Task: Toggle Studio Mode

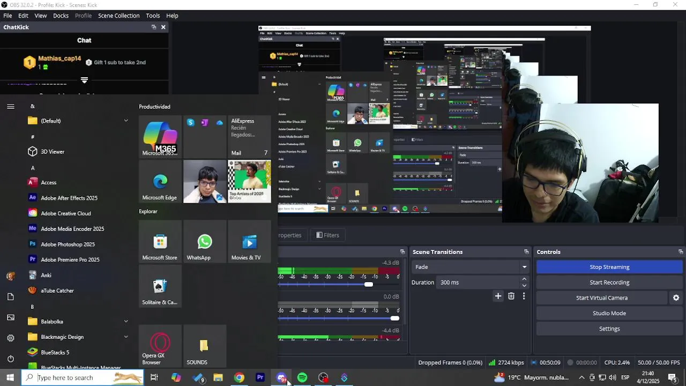Action: [609, 314]
